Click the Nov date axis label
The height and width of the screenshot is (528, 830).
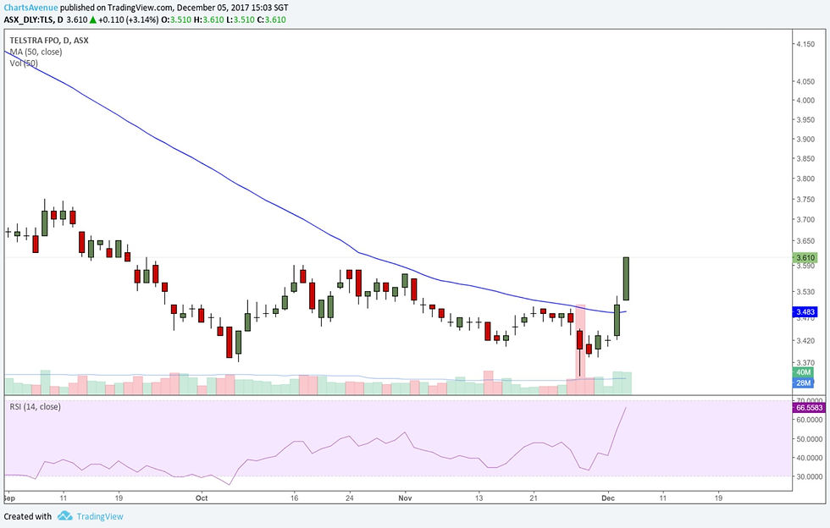pos(405,498)
